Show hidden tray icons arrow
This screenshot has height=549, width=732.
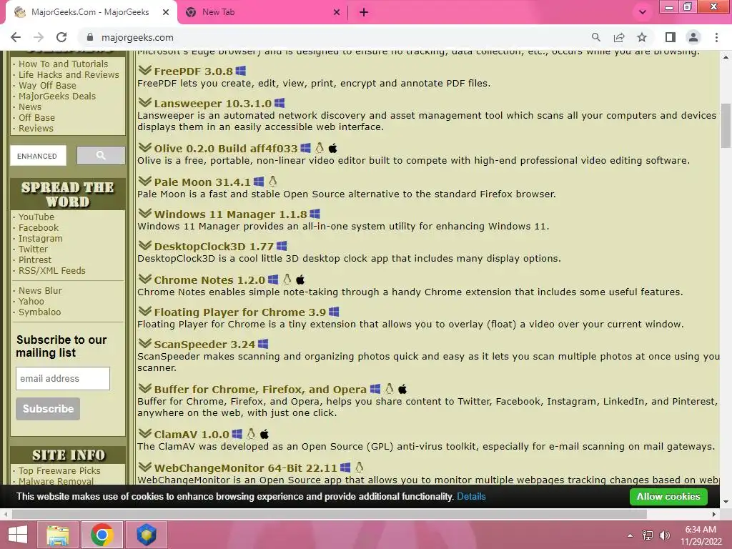(x=630, y=535)
